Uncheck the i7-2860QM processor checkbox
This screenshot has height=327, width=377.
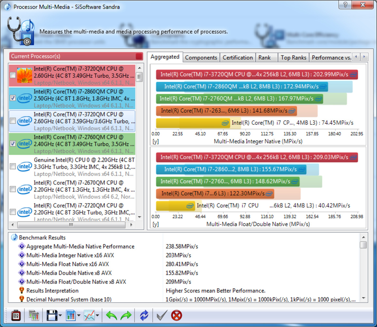click(13, 98)
